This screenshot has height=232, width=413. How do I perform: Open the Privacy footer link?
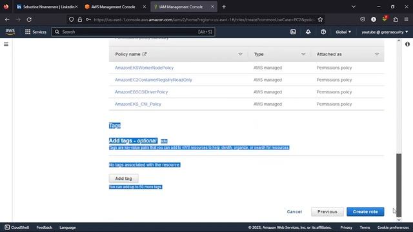point(346,227)
